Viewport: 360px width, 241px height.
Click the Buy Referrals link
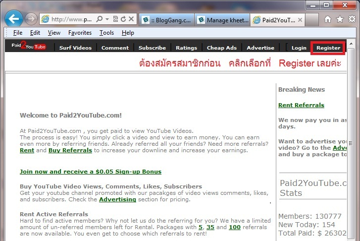[x=70, y=150]
